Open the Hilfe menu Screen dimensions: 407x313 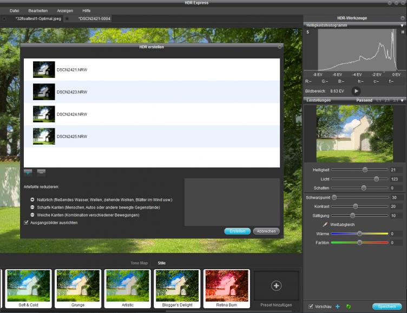click(x=87, y=11)
